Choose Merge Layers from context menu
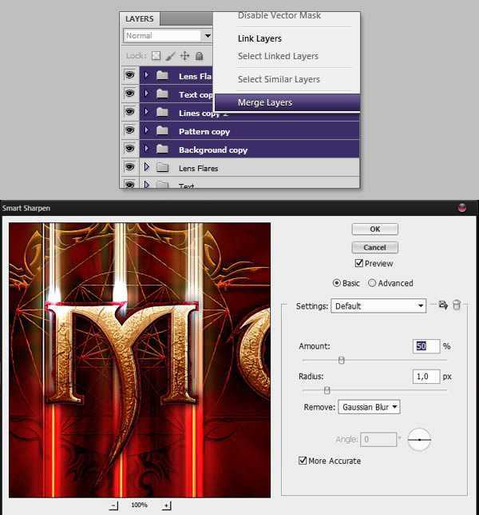Image resolution: width=479 pixels, height=515 pixels. point(265,102)
